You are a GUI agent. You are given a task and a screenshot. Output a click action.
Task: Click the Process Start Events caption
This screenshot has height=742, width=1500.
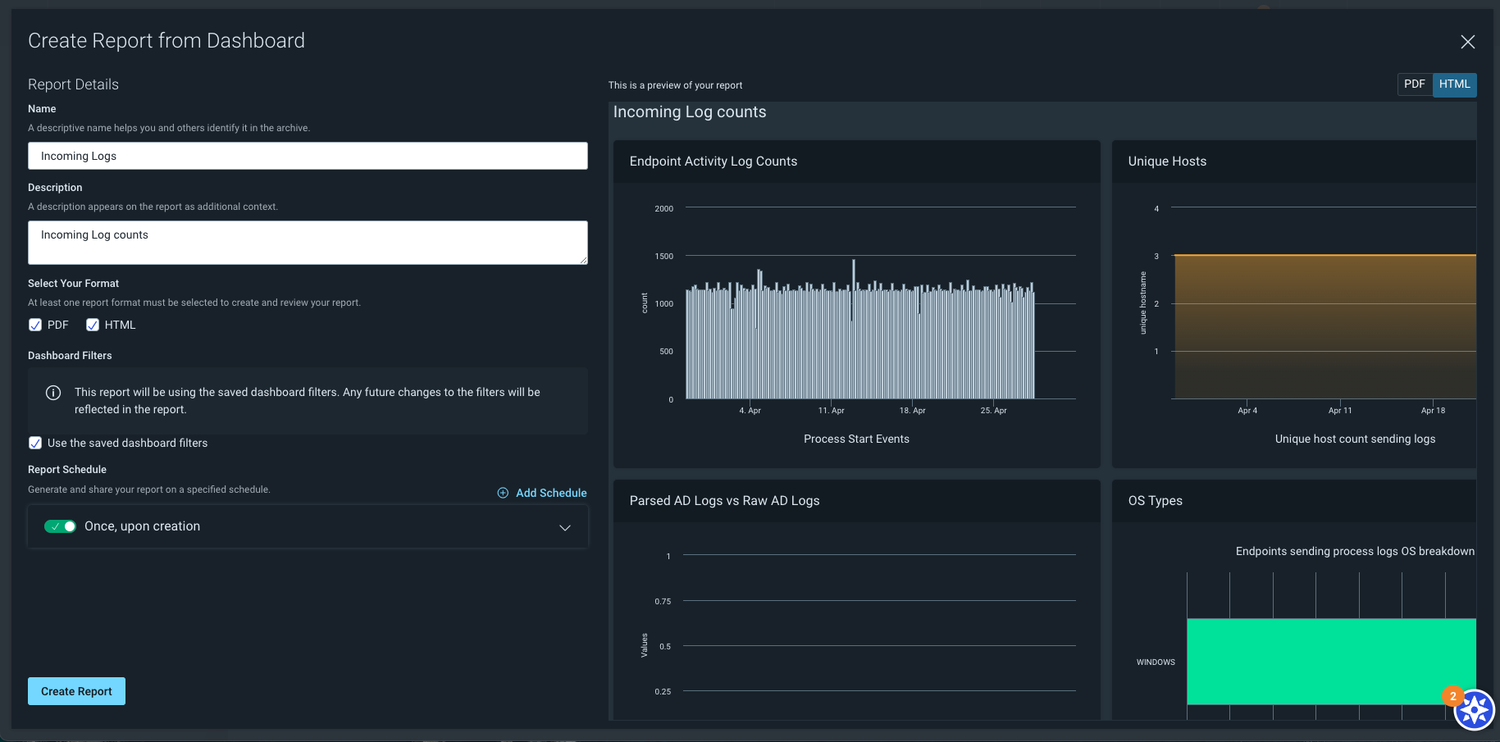coord(856,439)
